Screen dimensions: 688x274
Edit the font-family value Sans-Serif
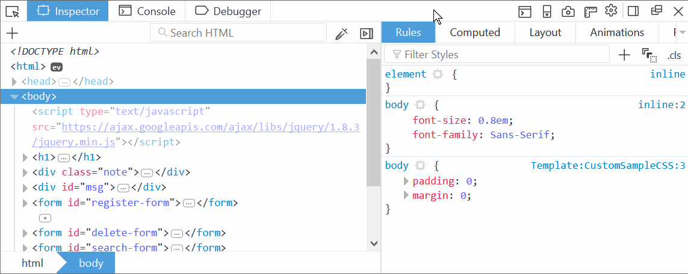[x=520, y=135]
